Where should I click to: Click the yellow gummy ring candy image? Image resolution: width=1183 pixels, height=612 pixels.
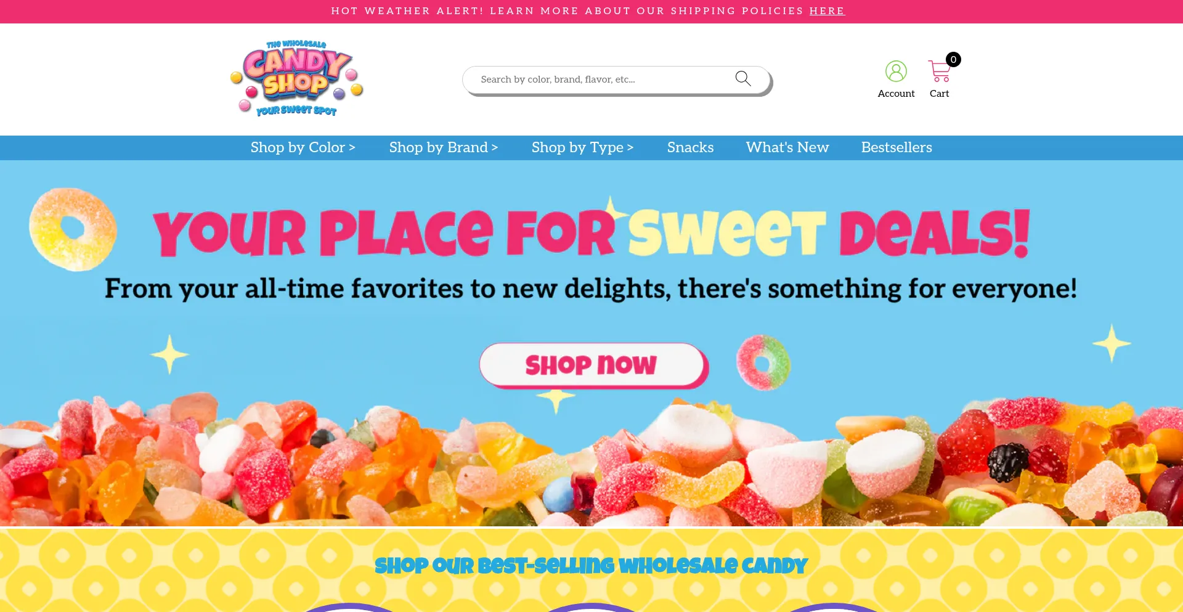pos(73,229)
